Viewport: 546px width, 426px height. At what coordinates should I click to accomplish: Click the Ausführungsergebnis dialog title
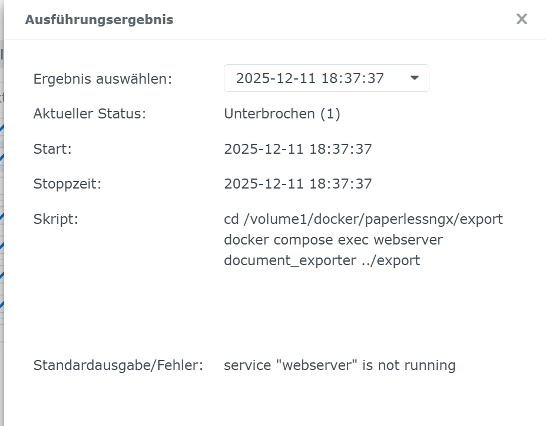[99, 19]
